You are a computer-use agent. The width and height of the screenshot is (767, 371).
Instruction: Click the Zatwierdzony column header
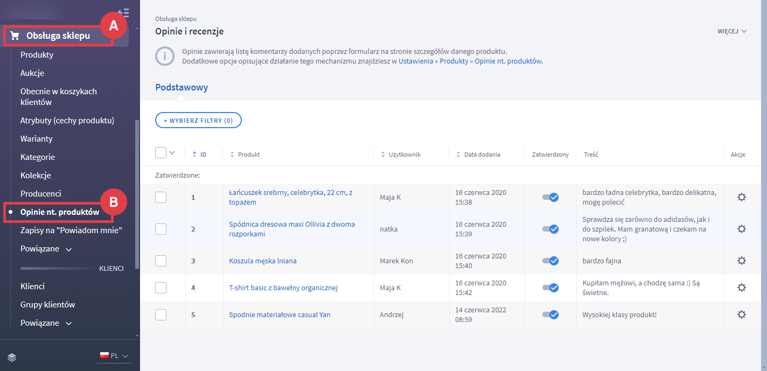point(550,155)
